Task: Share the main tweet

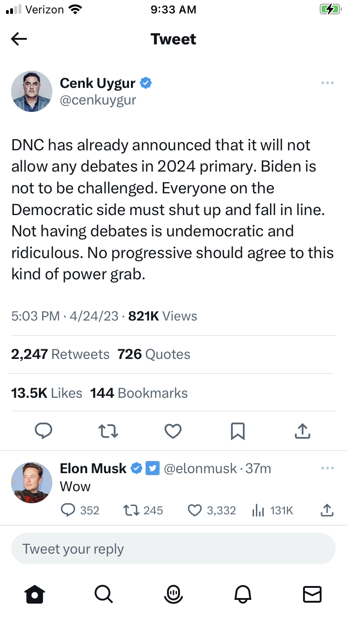Action: click(x=302, y=431)
